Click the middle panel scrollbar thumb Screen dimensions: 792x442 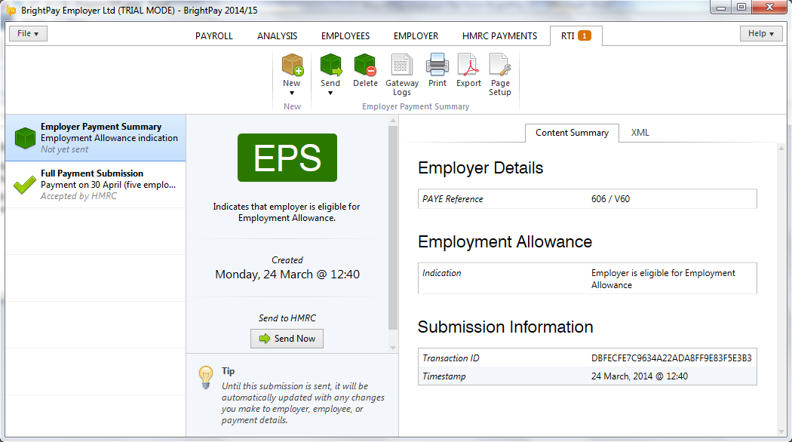[392, 227]
